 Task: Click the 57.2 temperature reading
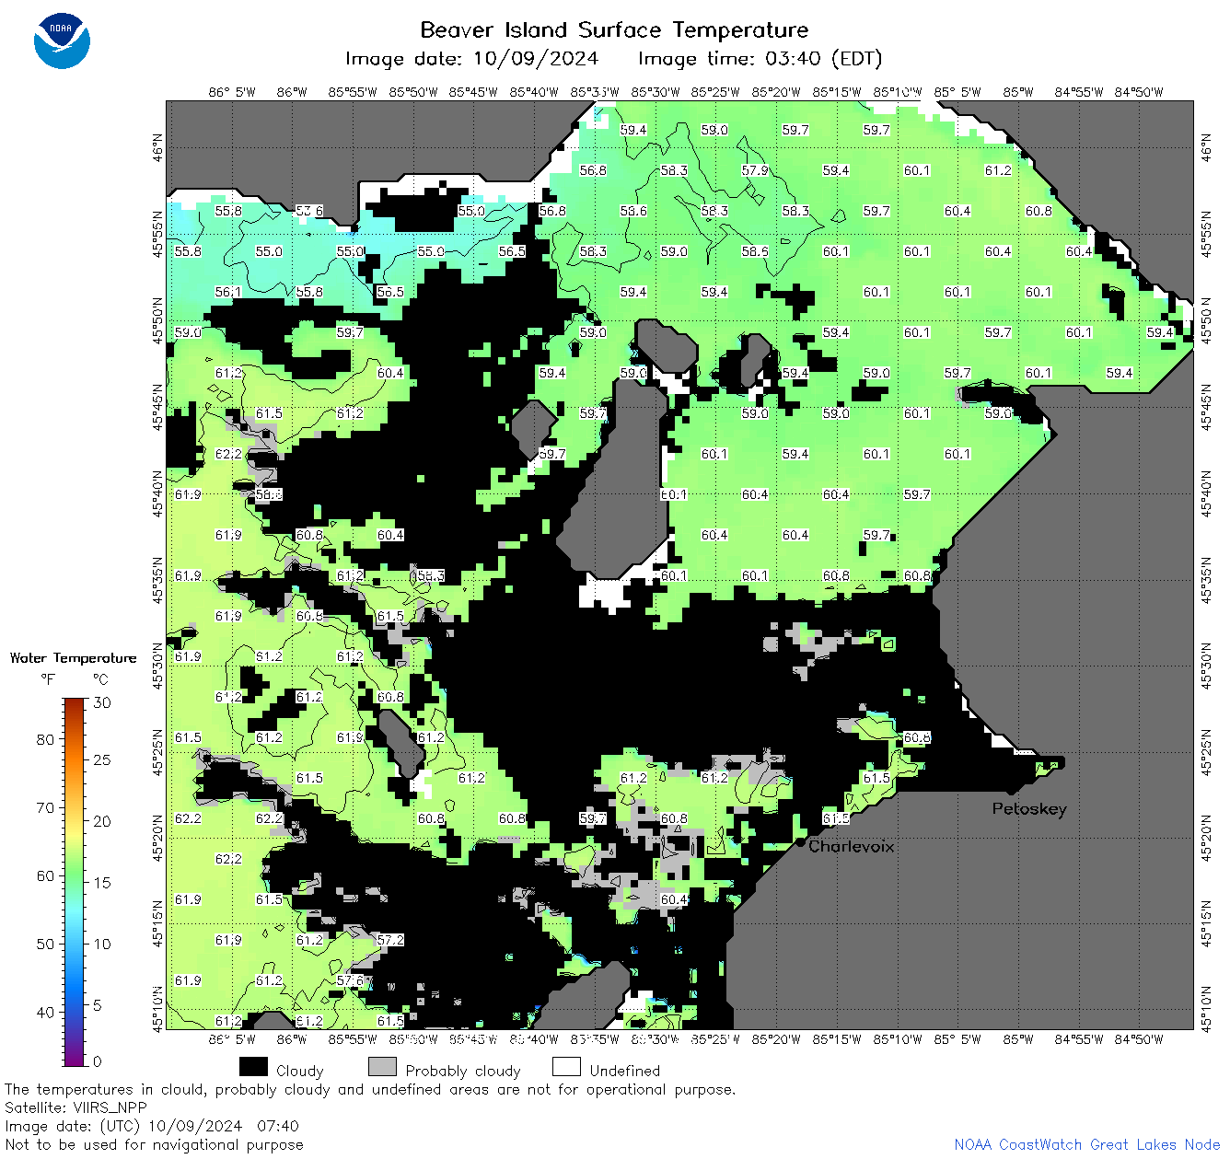pos(390,940)
